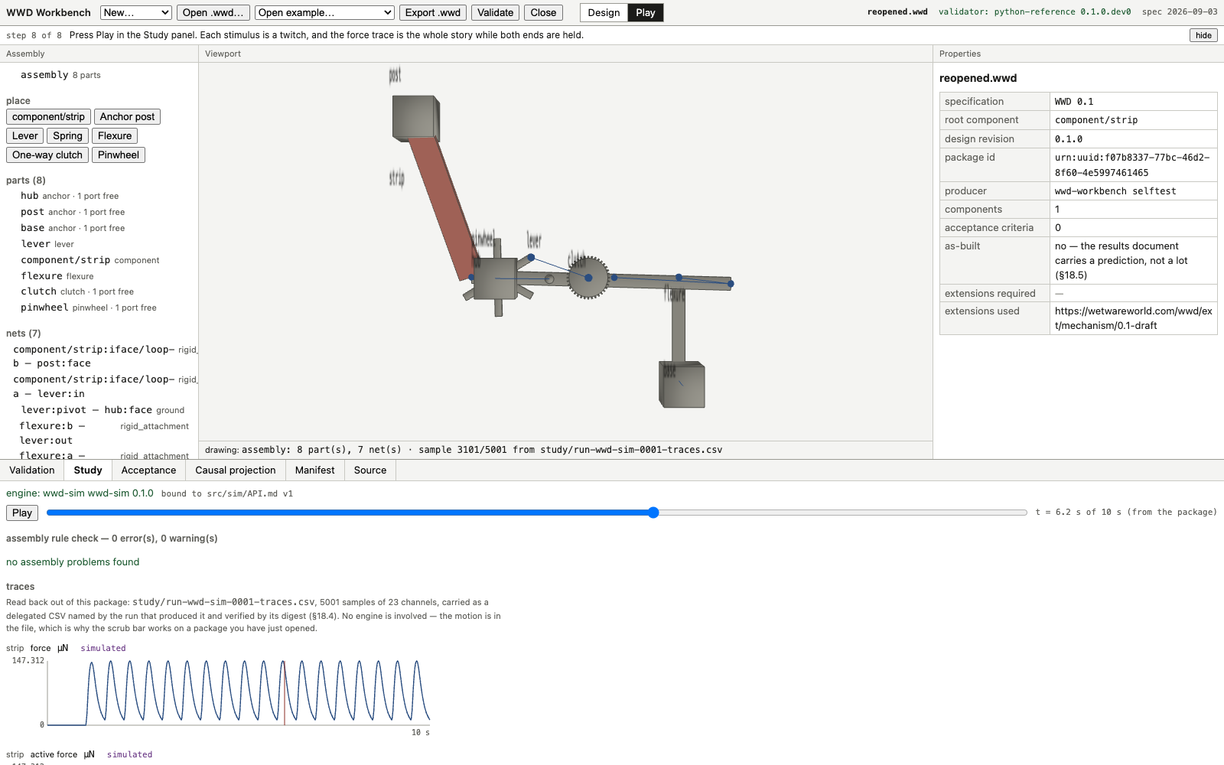Screen dimensions: 1224x765
Task: Click the Open .wwd… button
Action: tap(213, 12)
